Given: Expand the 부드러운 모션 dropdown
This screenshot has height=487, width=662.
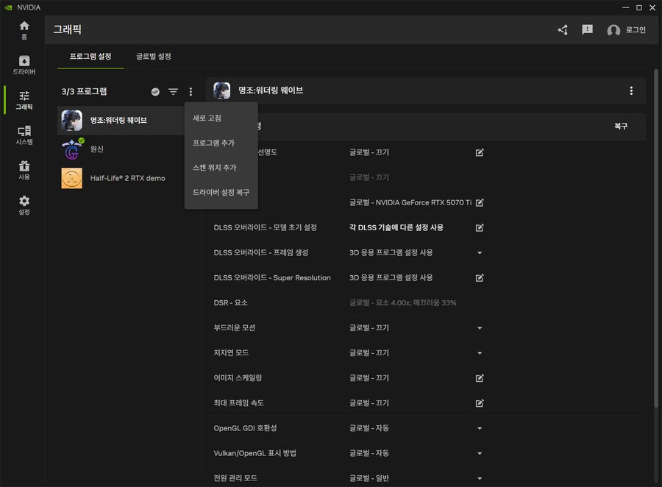Looking at the screenshot, I should pos(480,328).
